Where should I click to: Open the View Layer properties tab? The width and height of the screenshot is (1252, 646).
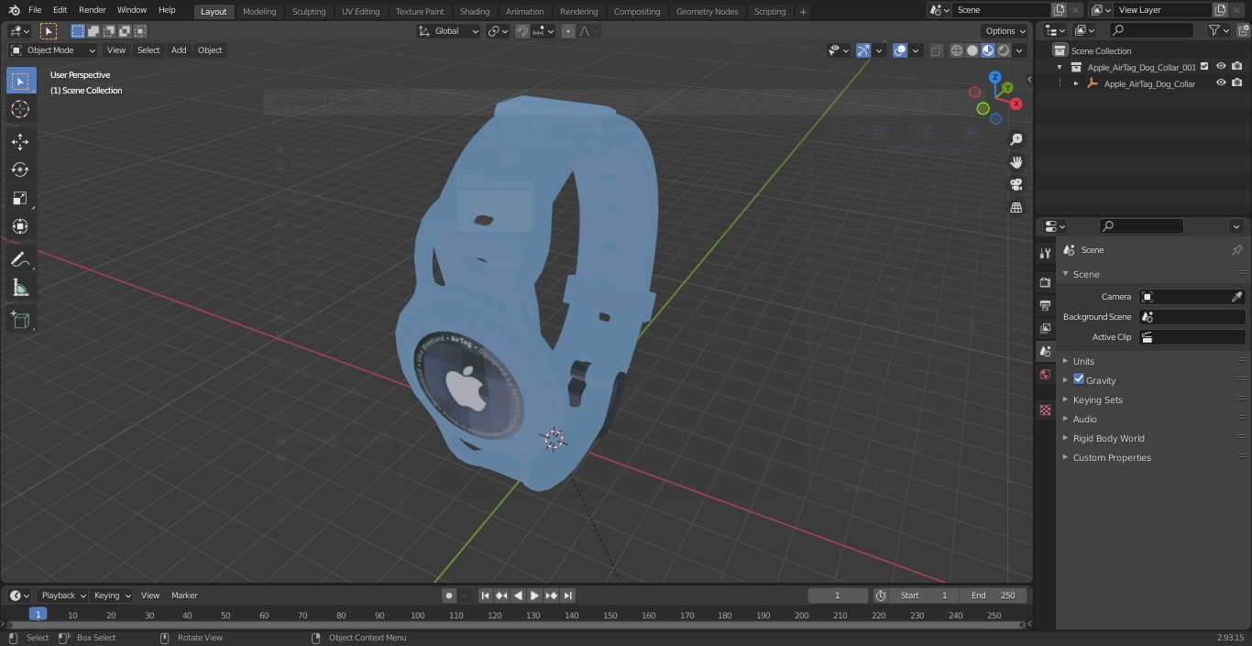[1045, 328]
